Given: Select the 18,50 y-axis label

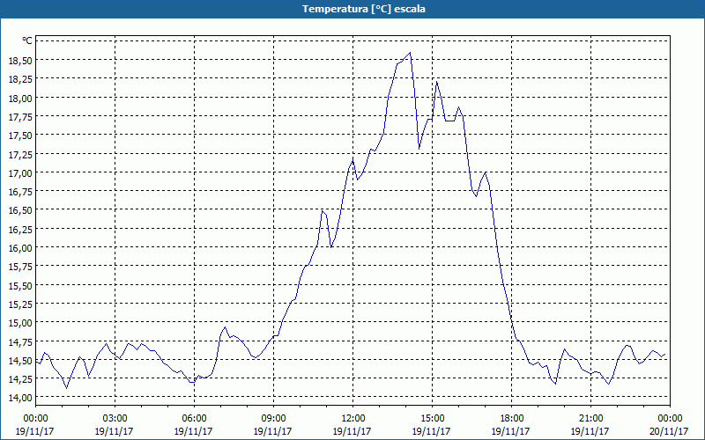Looking at the screenshot, I should [x=20, y=61].
